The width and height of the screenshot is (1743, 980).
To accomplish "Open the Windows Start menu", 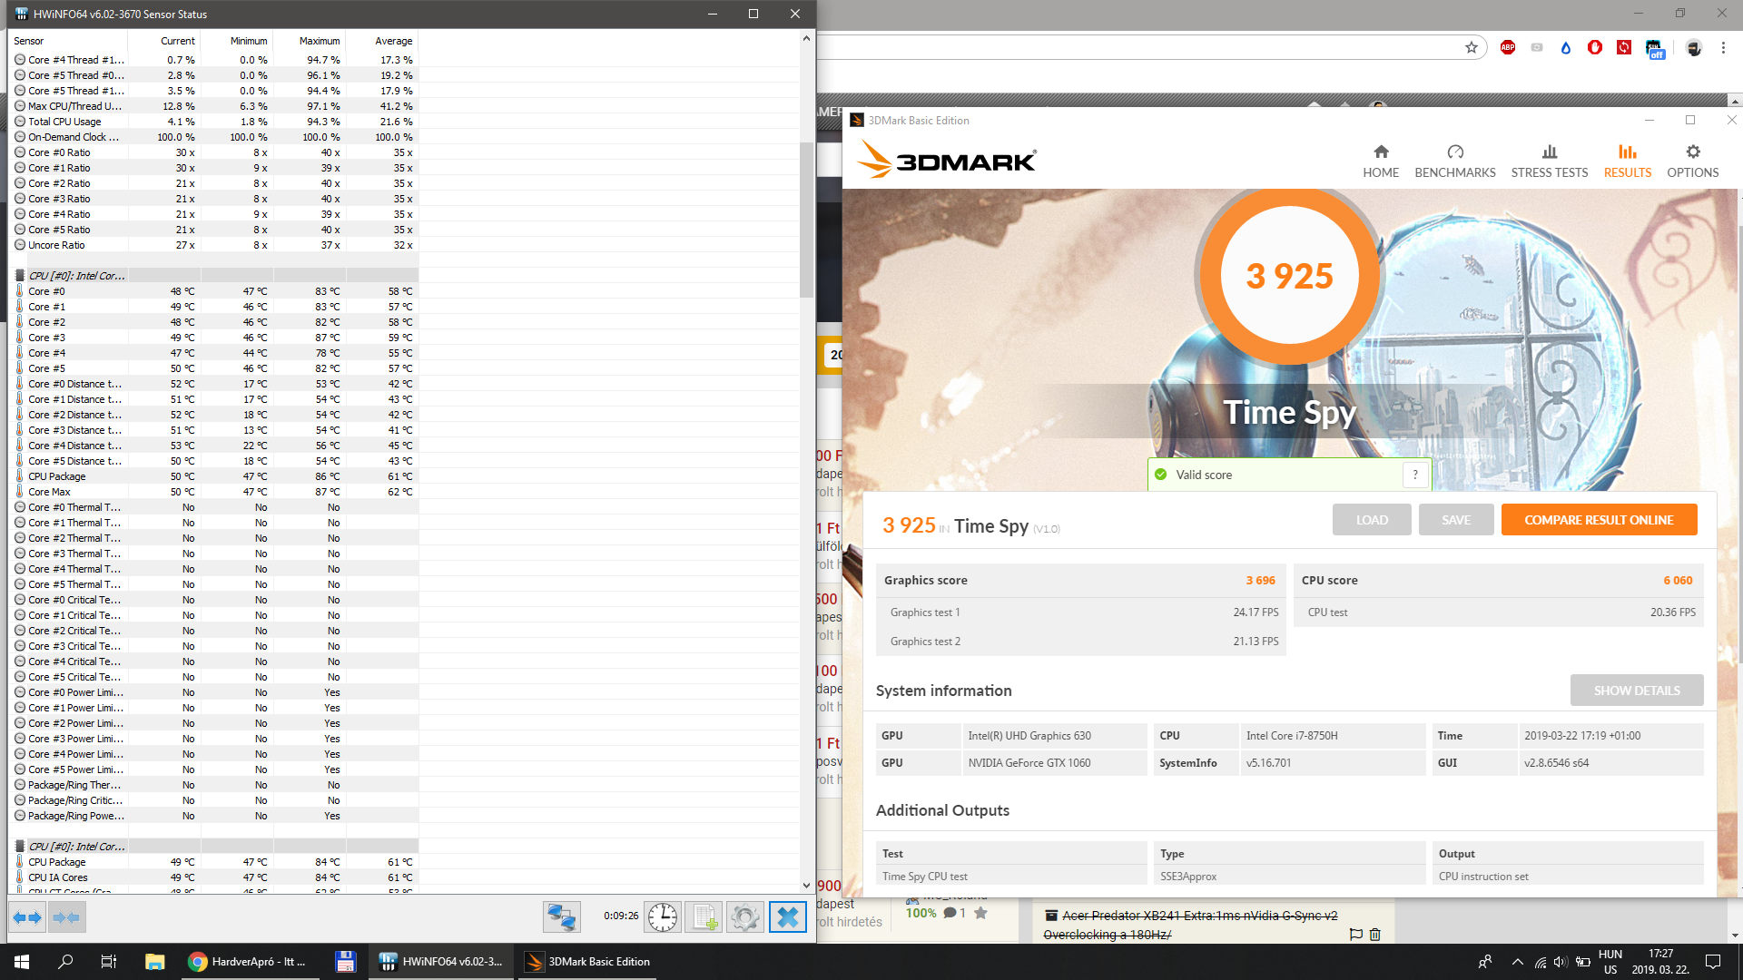I will click(x=22, y=962).
